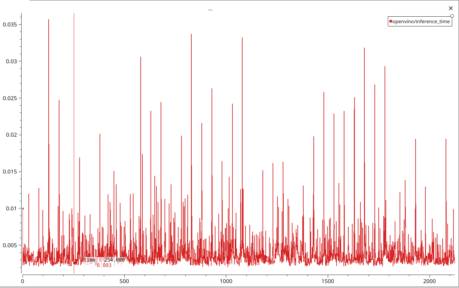Click the 0.02 label on the Y axis

11,135
